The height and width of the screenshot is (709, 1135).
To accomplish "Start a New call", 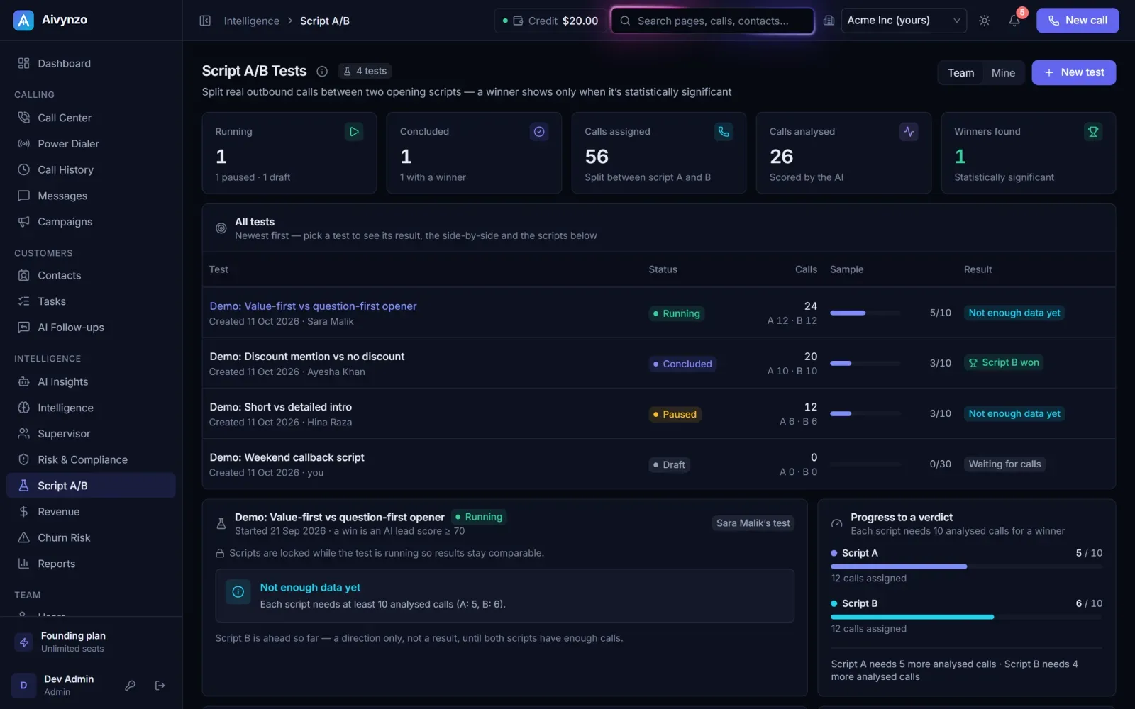I will pos(1078,21).
